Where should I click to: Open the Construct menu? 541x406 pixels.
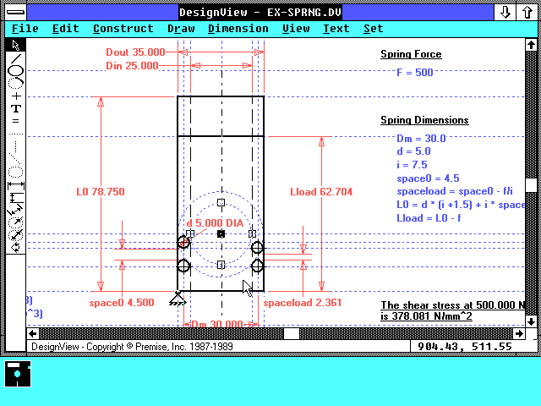coord(123,29)
